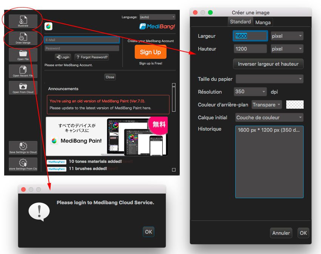Screen dimensions: 321x254
Task: Confirm OK in Créer une image
Action: point(303,233)
